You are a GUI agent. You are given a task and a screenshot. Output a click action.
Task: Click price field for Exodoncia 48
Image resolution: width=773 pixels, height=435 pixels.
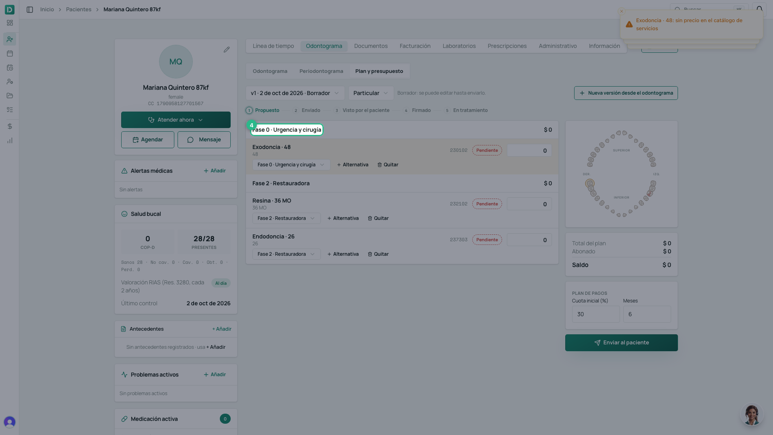pyautogui.click(x=529, y=151)
